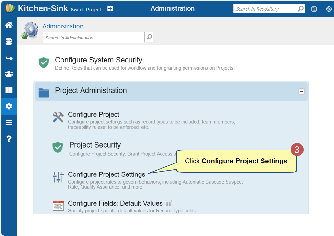Click the Configure Project Settings sliders icon
334x236 pixels.
58,177
